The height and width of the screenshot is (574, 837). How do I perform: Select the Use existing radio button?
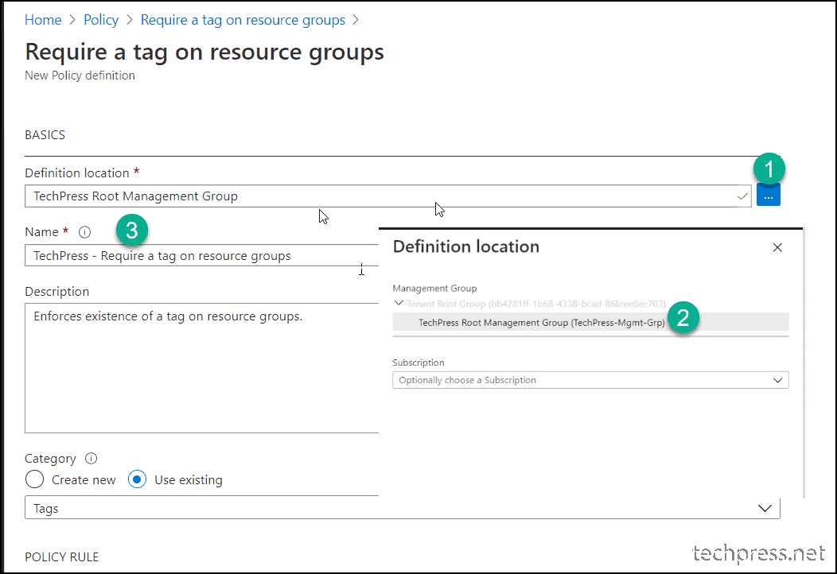pyautogui.click(x=137, y=479)
